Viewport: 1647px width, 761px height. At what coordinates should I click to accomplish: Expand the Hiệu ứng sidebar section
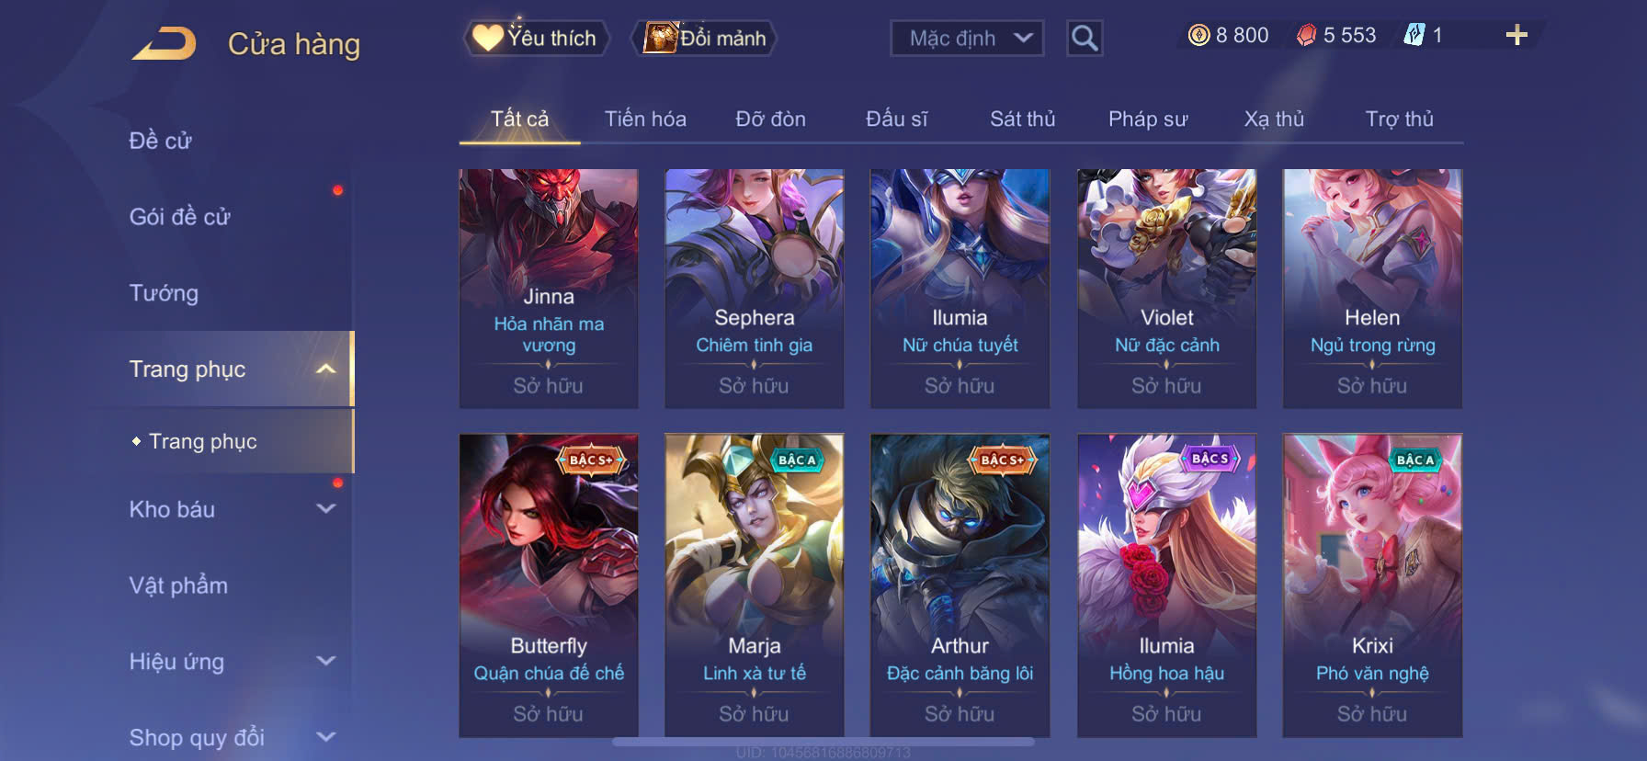325,661
